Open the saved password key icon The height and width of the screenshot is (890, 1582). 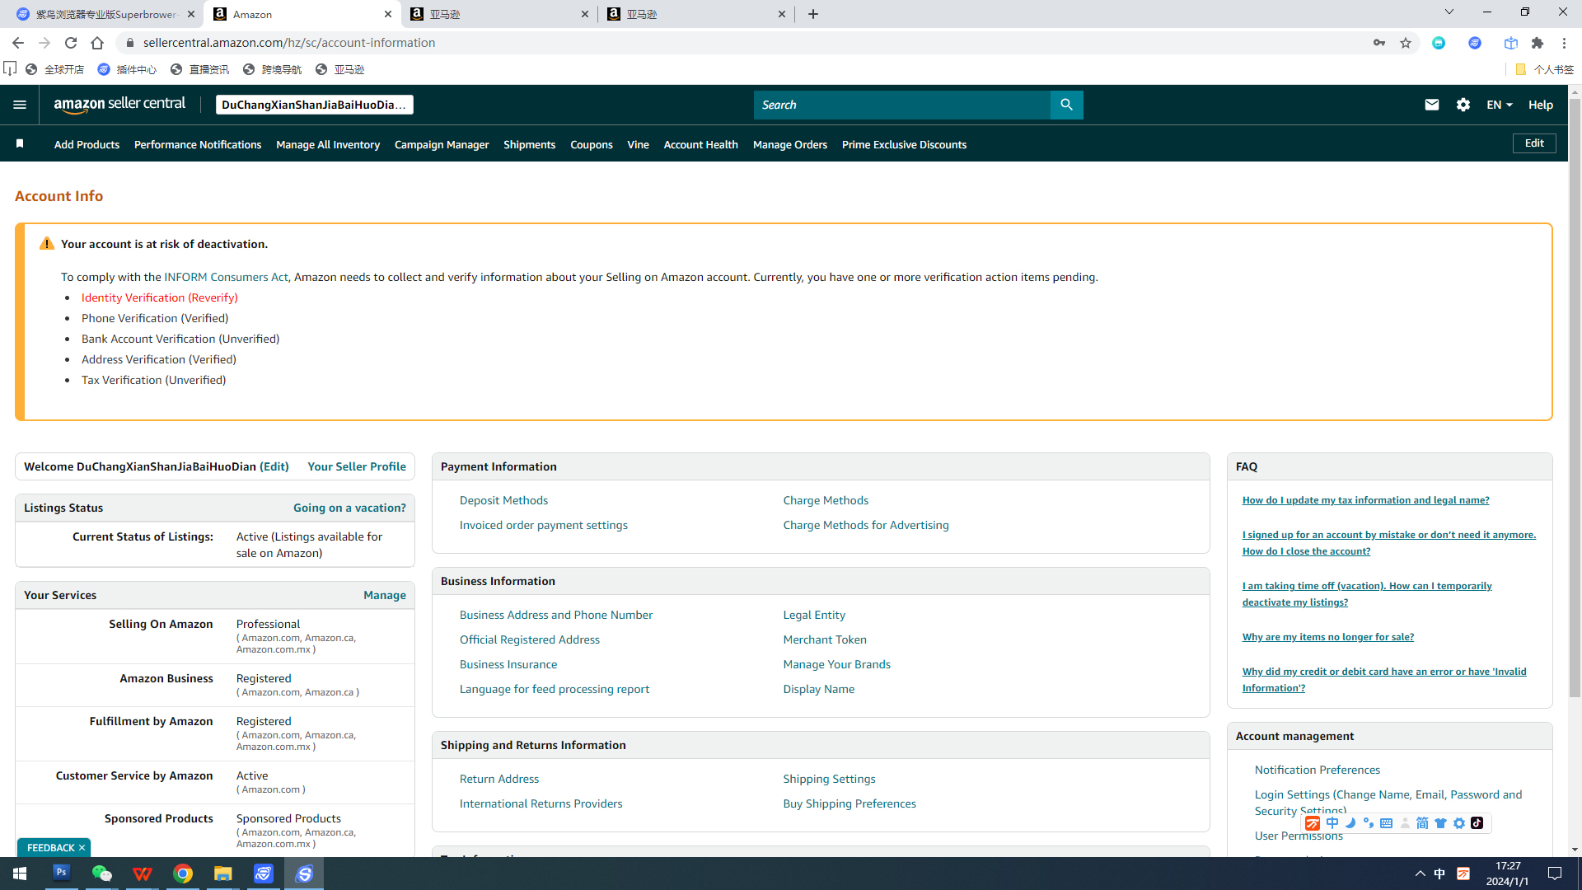(x=1379, y=43)
